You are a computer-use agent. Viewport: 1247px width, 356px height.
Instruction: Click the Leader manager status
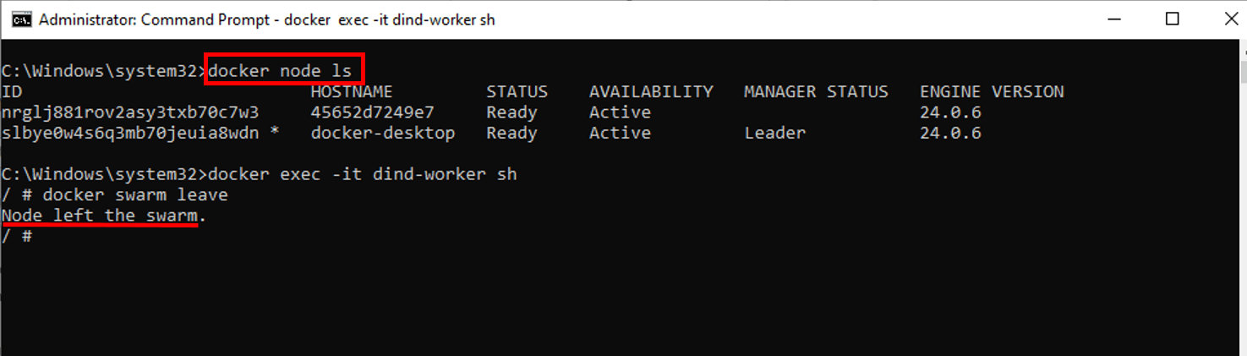click(x=774, y=133)
